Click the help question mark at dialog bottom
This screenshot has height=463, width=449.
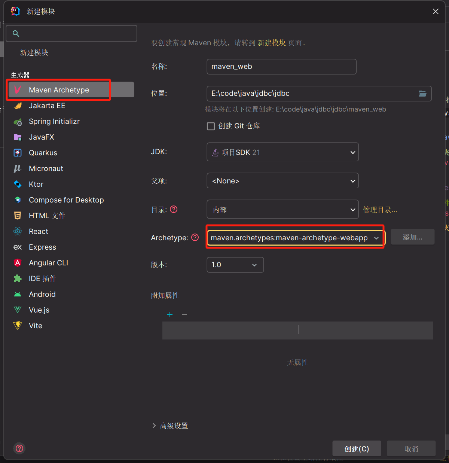coord(19,448)
